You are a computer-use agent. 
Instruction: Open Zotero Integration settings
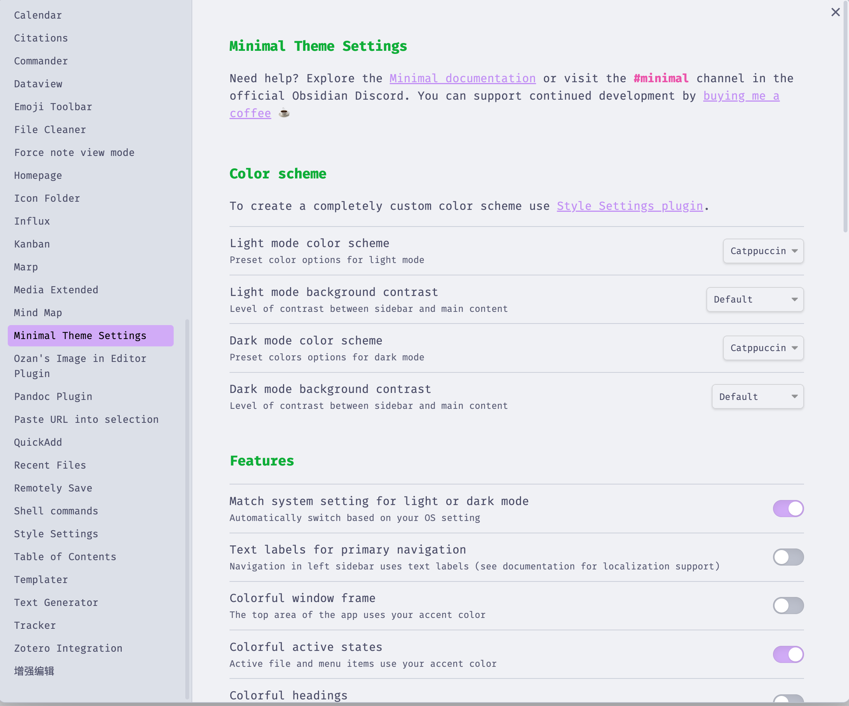68,648
